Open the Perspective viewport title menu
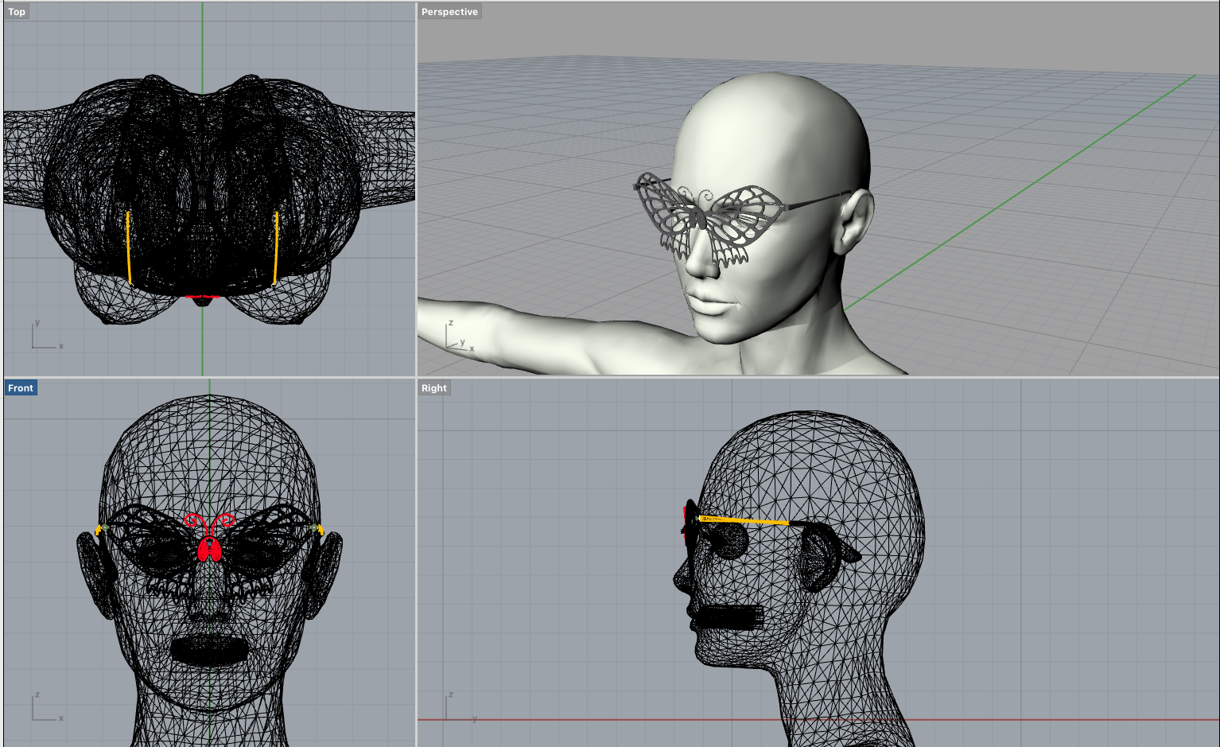 tap(449, 11)
